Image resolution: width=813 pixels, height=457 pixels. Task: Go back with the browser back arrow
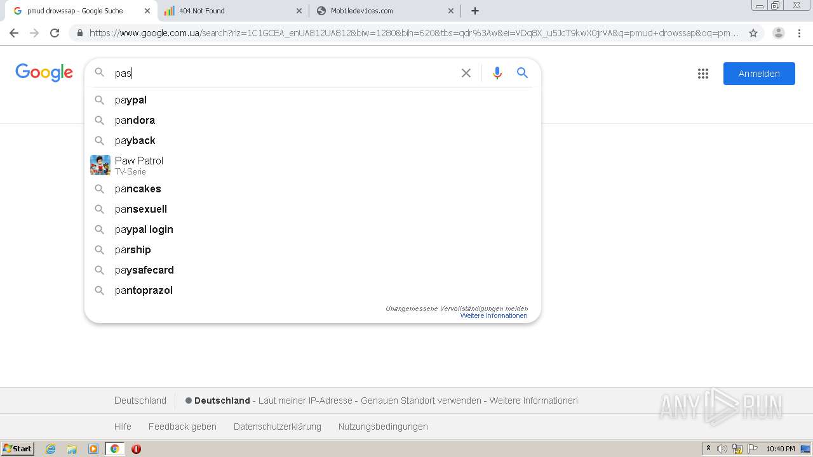14,33
